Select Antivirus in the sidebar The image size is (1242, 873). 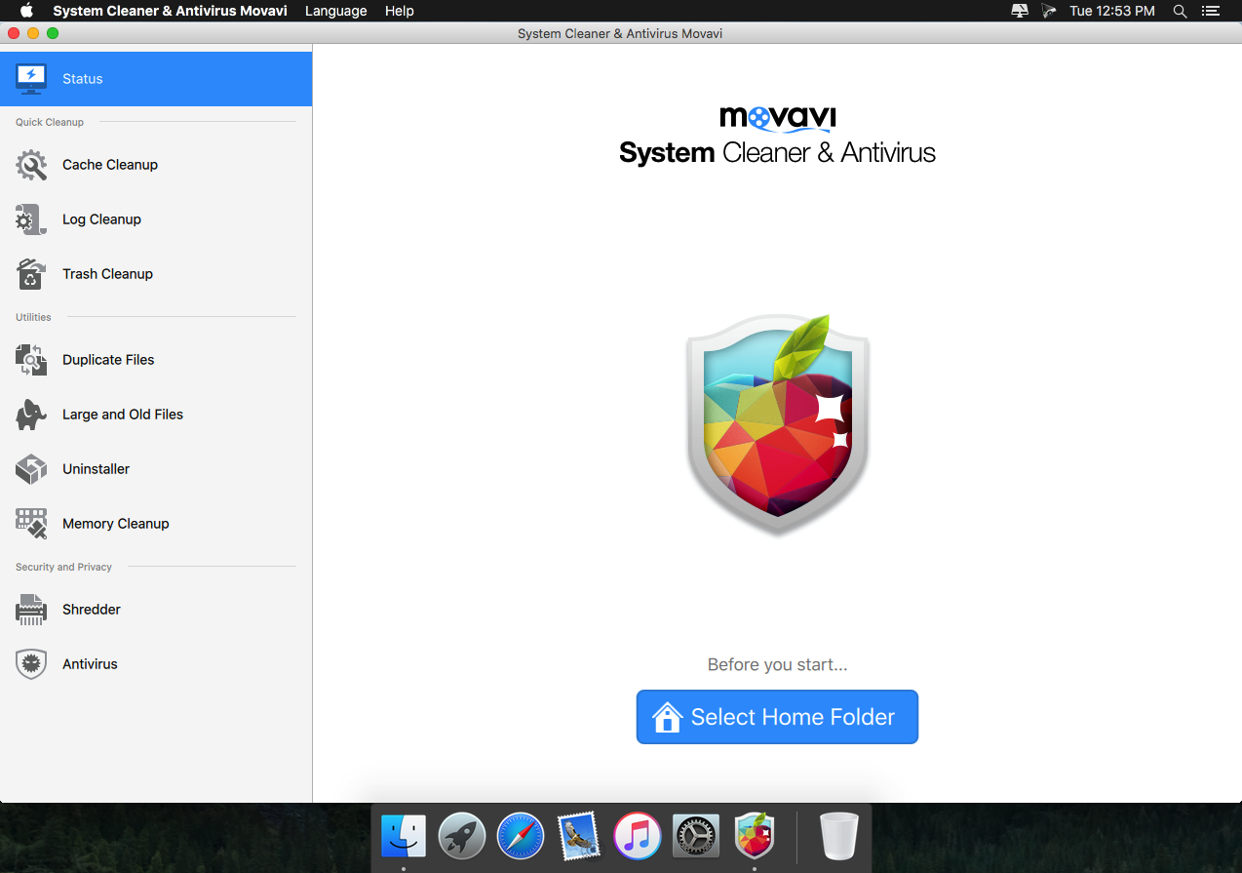[156, 664]
